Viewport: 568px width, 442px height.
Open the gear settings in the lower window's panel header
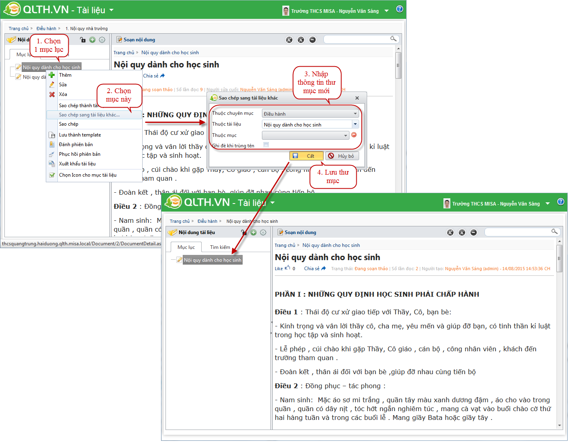click(x=263, y=232)
